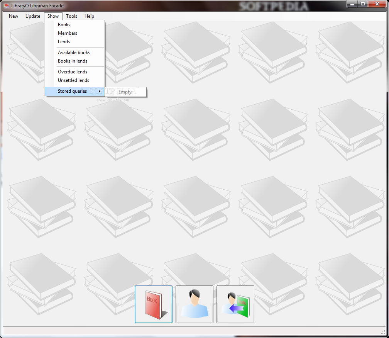Viewport: 389px width, 338px height.
Task: Click the LibraryO app icon in title bar
Action: (x=7, y=6)
